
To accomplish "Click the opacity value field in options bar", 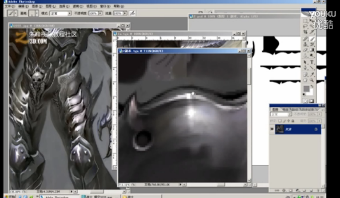I will 93,13.
